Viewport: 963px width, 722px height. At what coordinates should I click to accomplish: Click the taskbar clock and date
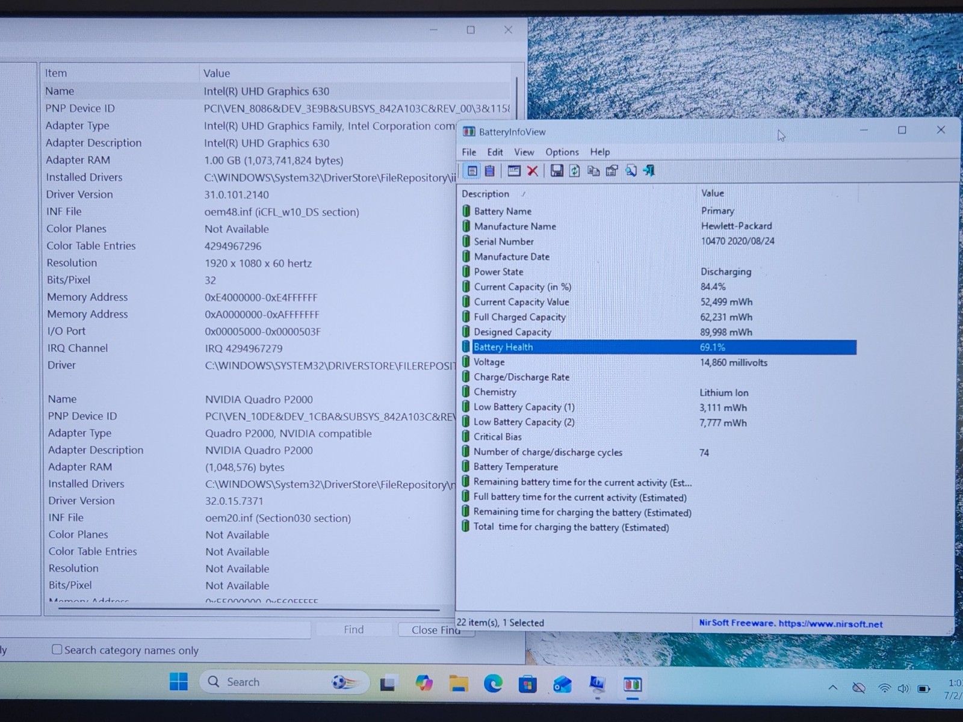[953, 689]
